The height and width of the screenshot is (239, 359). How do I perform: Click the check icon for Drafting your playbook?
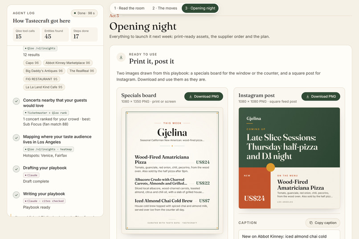16,169
